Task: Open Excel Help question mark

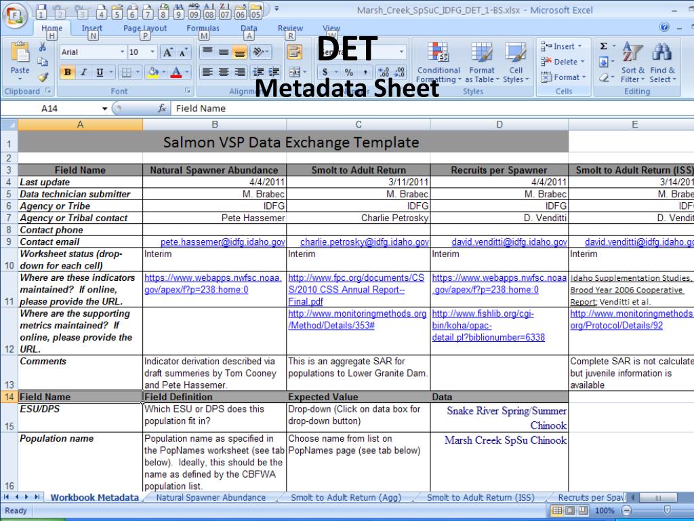Action: tap(664, 27)
